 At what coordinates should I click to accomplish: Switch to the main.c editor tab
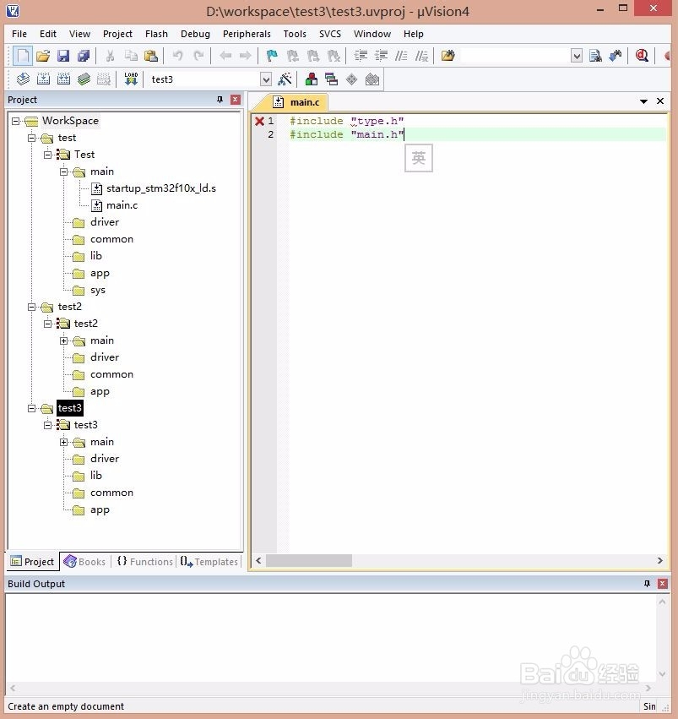click(x=296, y=101)
